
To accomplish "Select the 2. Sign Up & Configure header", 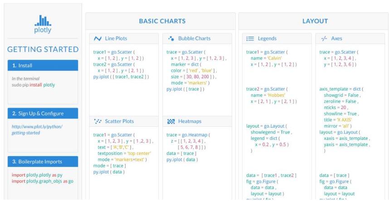I will click(43, 113).
